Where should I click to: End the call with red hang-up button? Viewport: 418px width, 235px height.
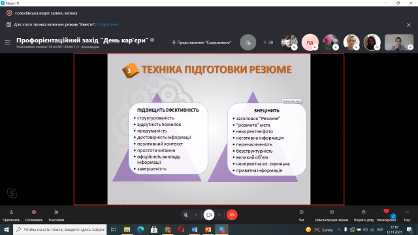[x=232, y=215]
